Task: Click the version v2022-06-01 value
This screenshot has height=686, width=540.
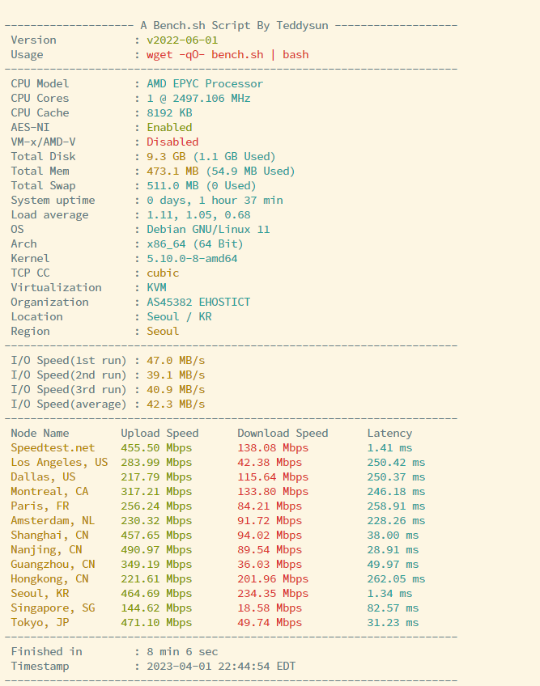Action: click(x=182, y=40)
